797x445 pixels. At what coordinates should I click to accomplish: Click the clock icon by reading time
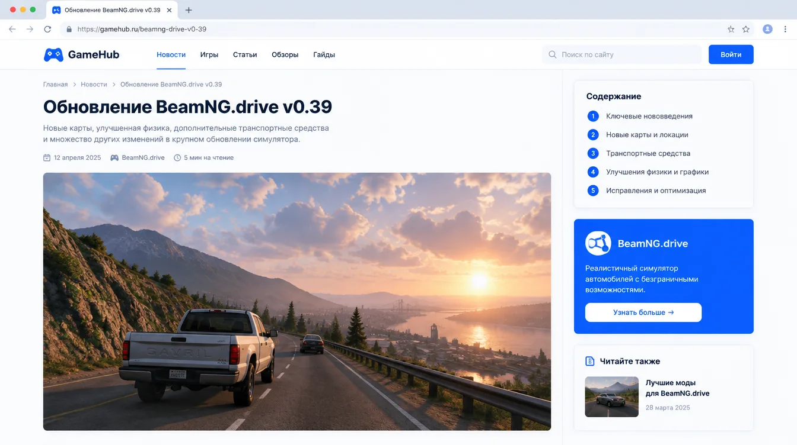pos(177,158)
